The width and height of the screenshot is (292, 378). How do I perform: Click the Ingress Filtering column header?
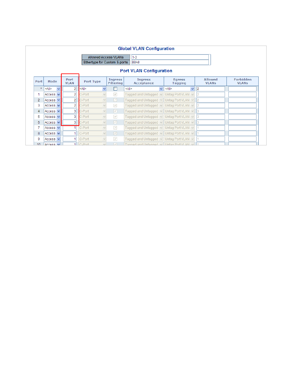[115, 81]
